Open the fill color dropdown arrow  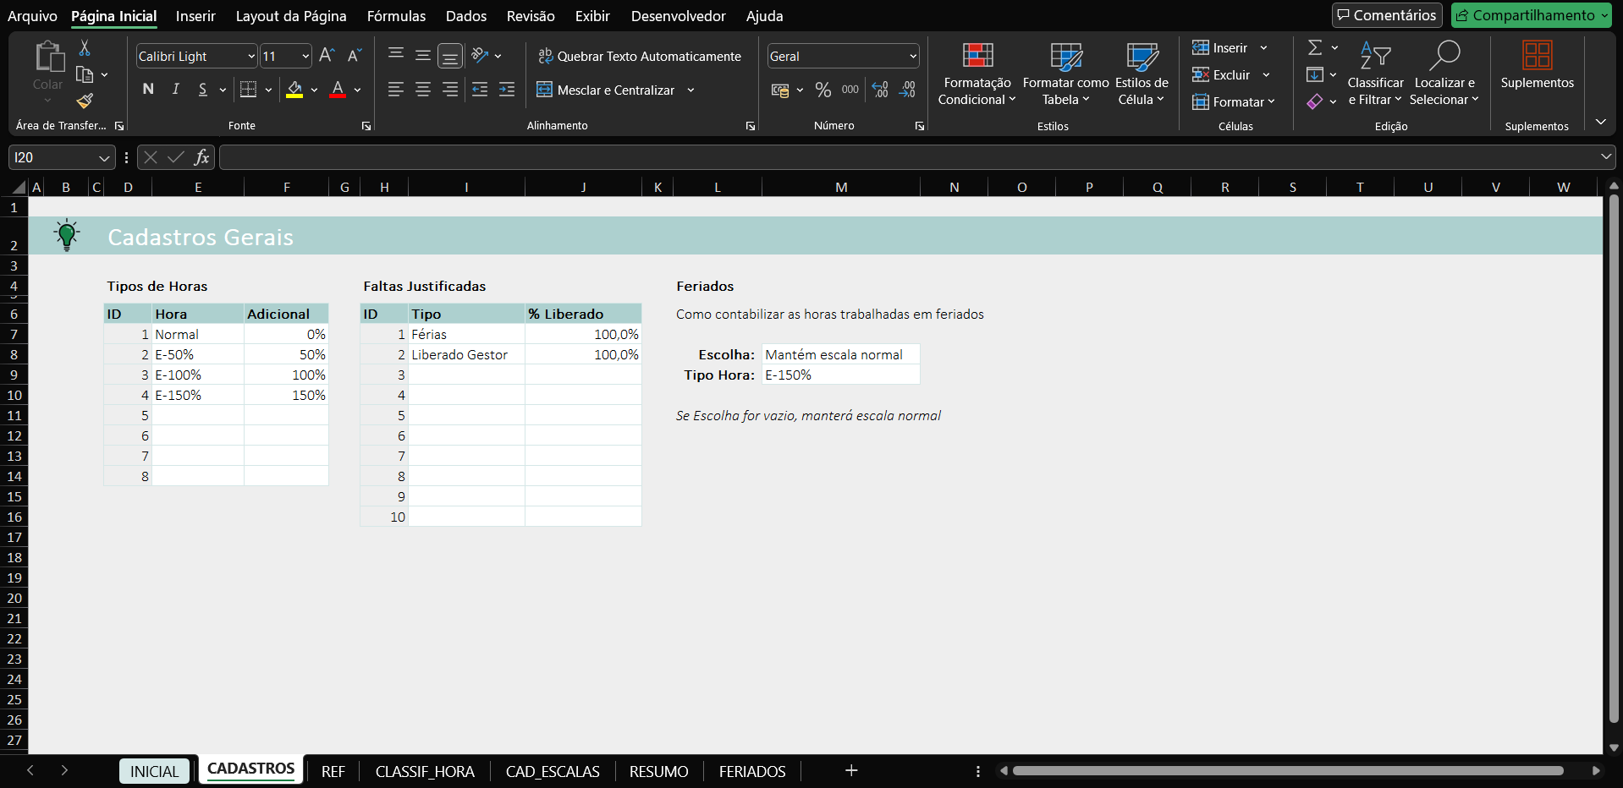[x=313, y=90]
